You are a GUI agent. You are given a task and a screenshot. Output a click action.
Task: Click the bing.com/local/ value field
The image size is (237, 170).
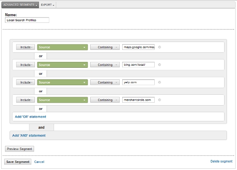[x=138, y=65]
